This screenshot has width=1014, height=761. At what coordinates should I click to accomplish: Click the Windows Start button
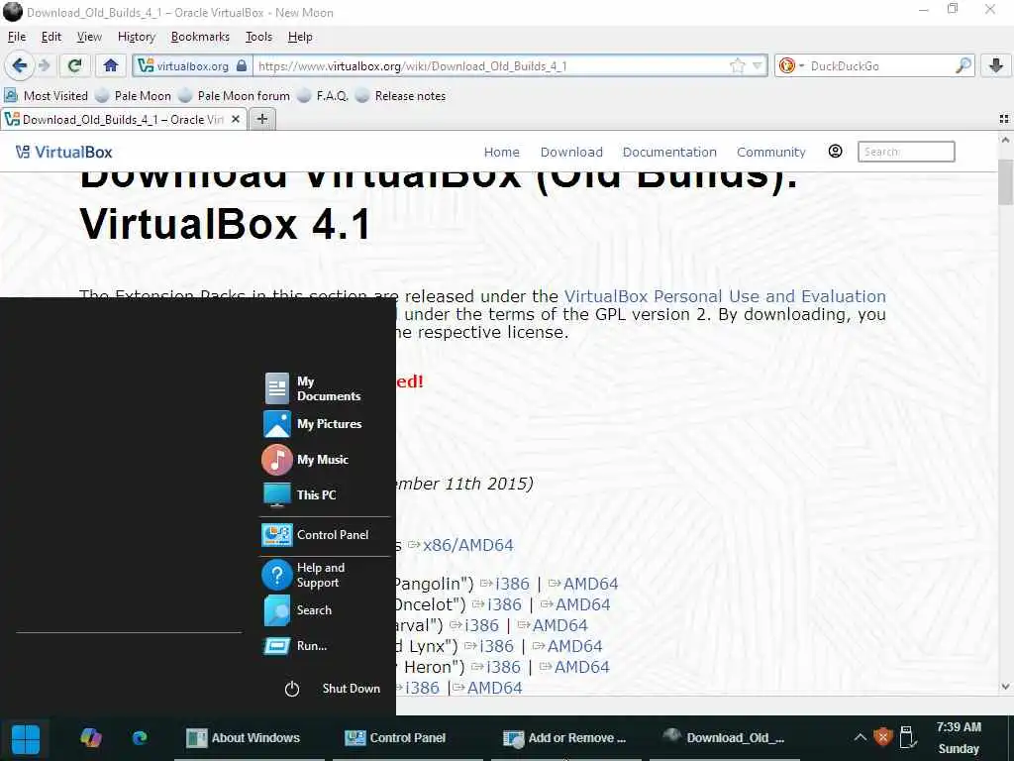(x=26, y=738)
